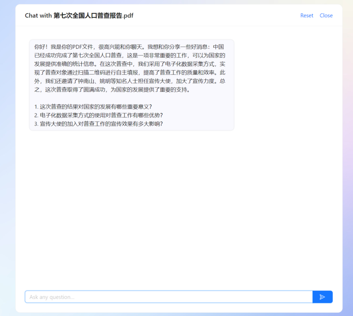Click the third numbered question prompt
Viewport: 353px width, 316px height.
(98, 124)
